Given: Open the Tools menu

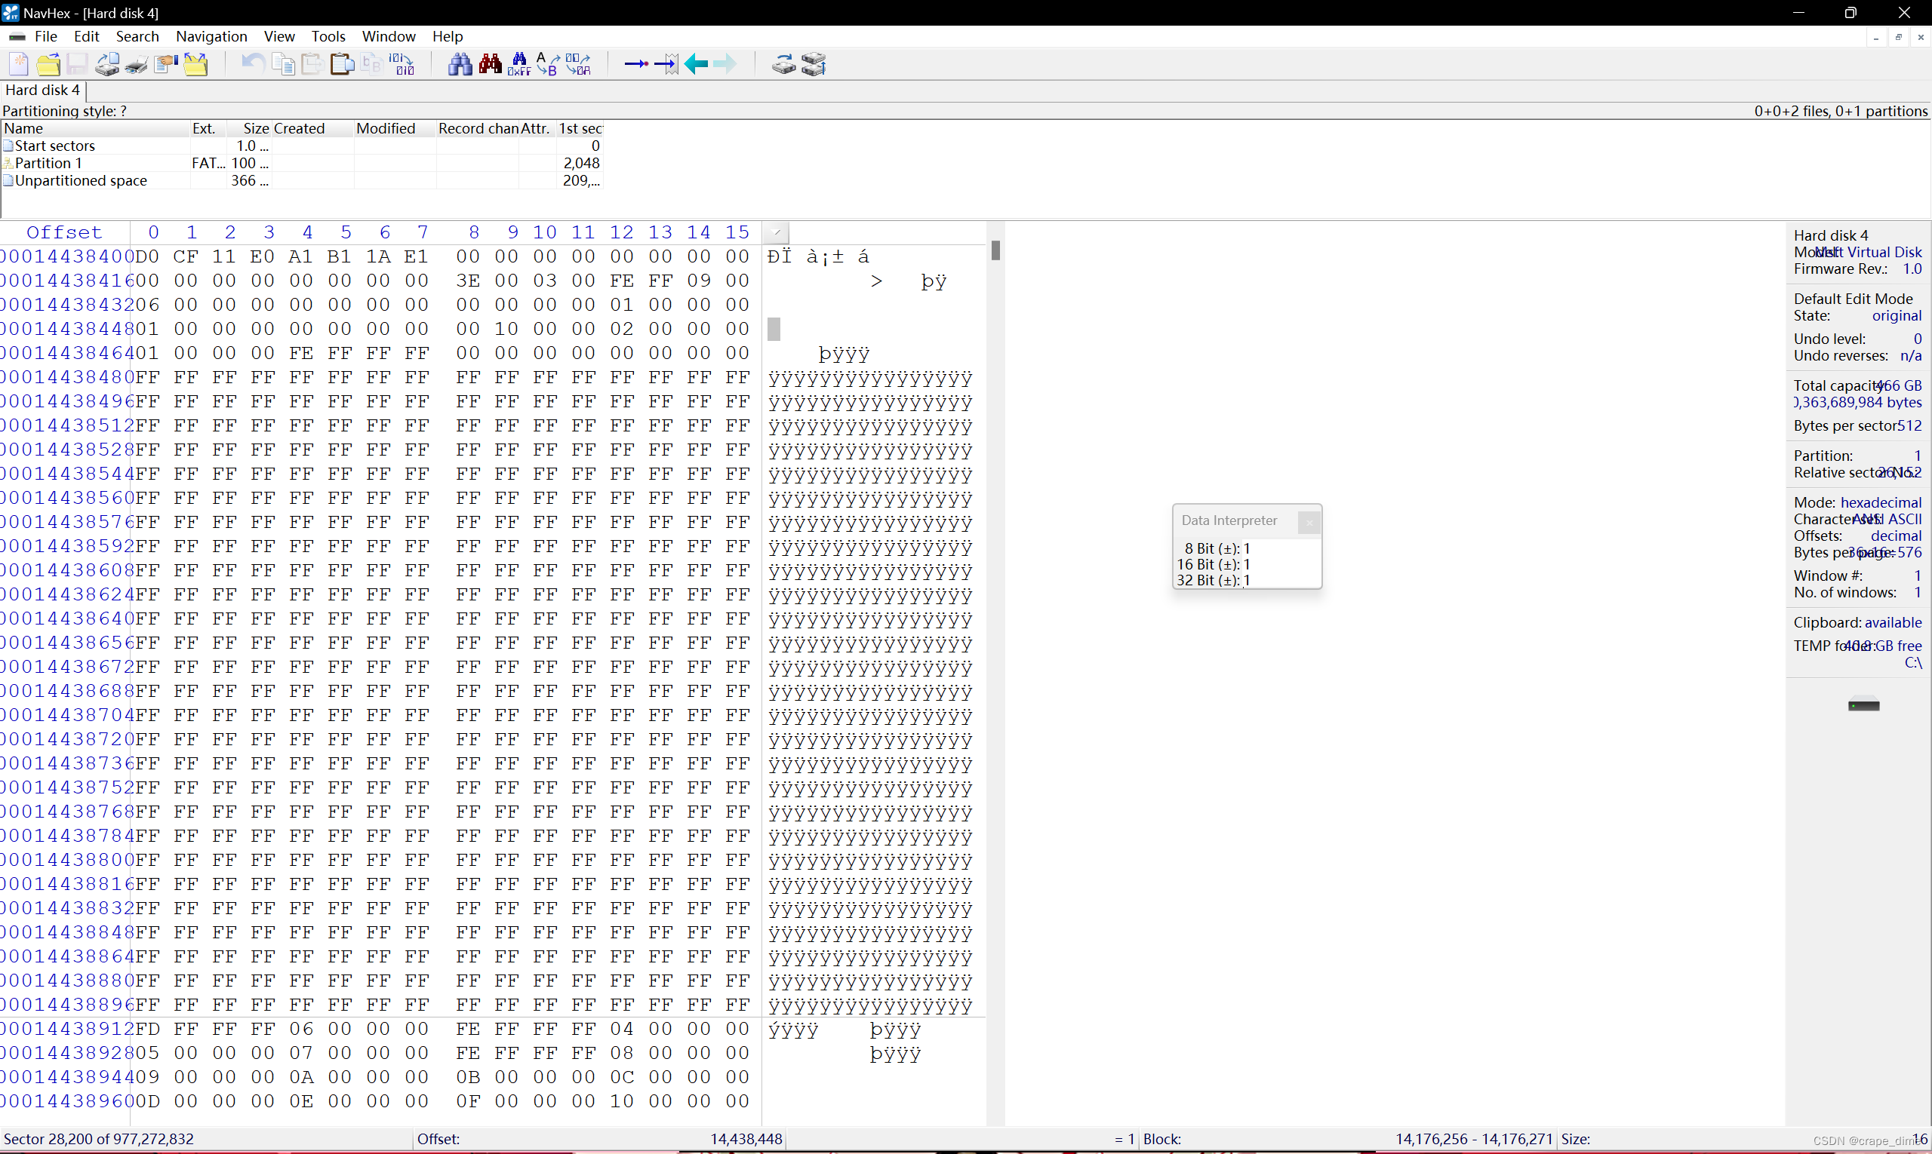Looking at the screenshot, I should point(328,36).
